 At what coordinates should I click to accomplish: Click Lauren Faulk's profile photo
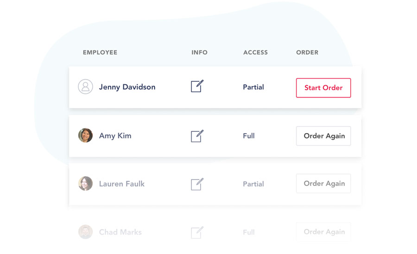tap(85, 184)
